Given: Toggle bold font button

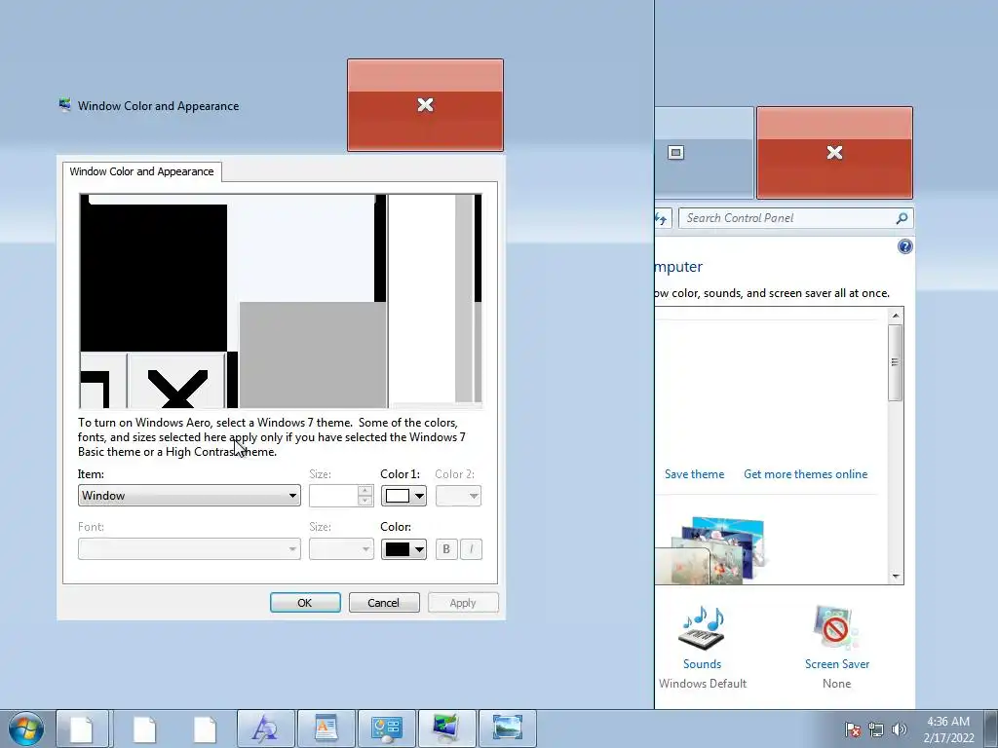Looking at the screenshot, I should pyautogui.click(x=446, y=549).
